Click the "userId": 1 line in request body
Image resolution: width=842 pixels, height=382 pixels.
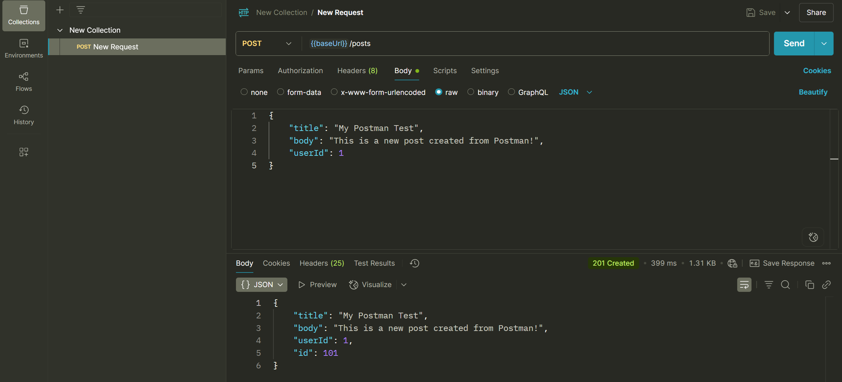point(316,153)
